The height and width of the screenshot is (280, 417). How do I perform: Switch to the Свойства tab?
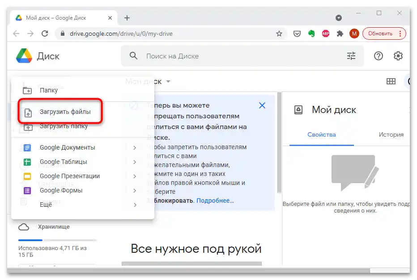(x=322, y=134)
